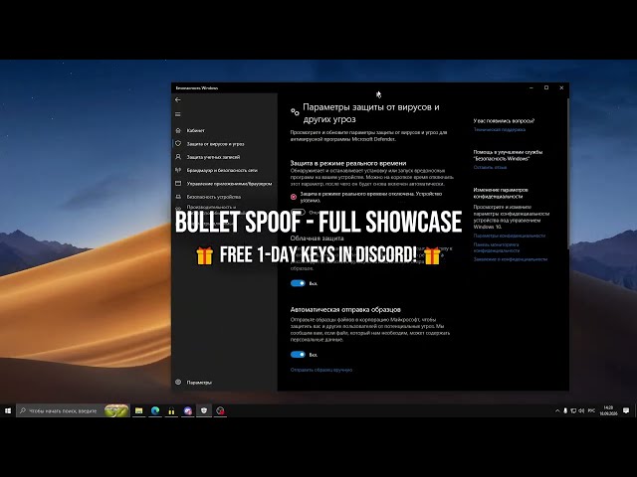
Task: Launch Microsoft Edge from the taskbar
Action: pos(155,410)
